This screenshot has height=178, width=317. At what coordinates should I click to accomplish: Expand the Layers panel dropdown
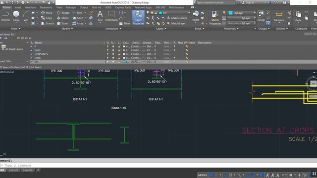click(x=161, y=29)
